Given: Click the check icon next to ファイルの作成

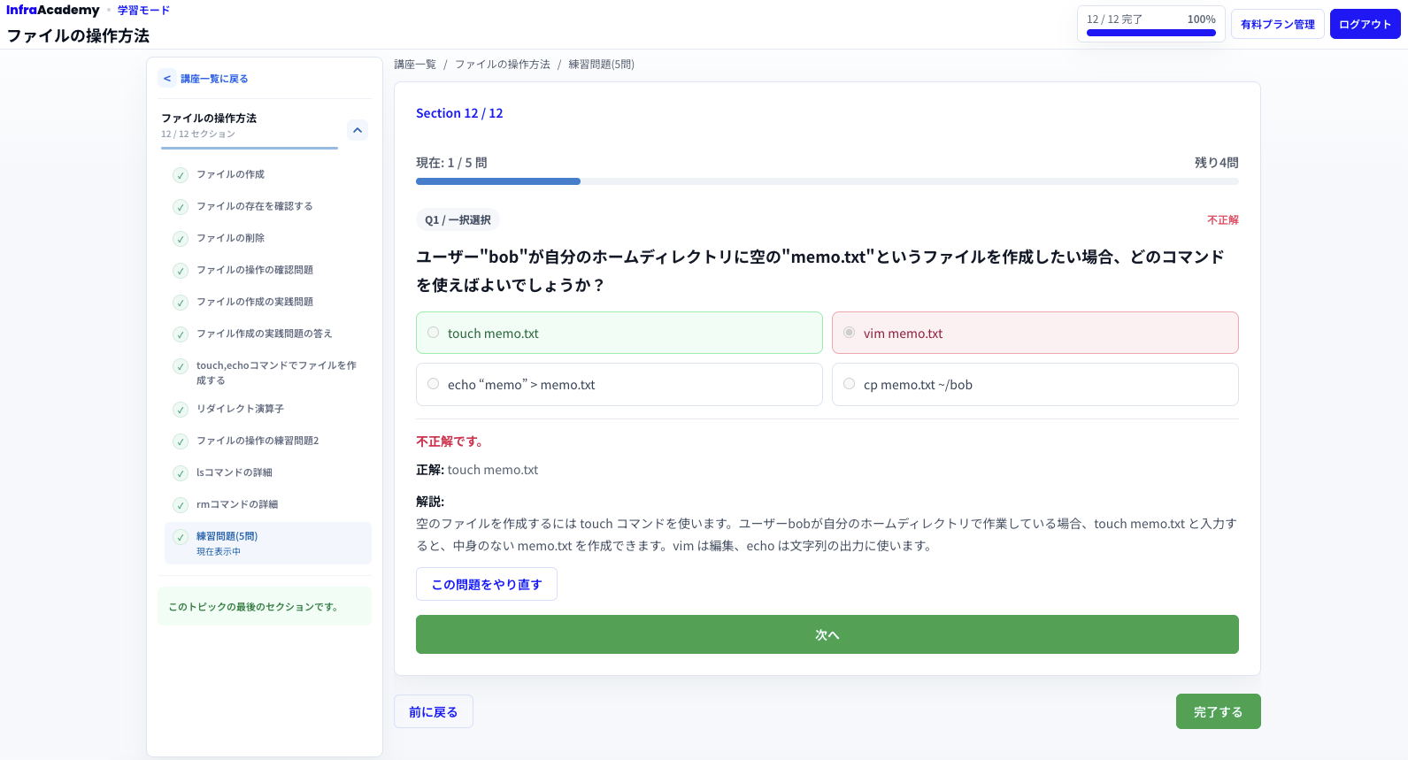Looking at the screenshot, I should pyautogui.click(x=181, y=175).
